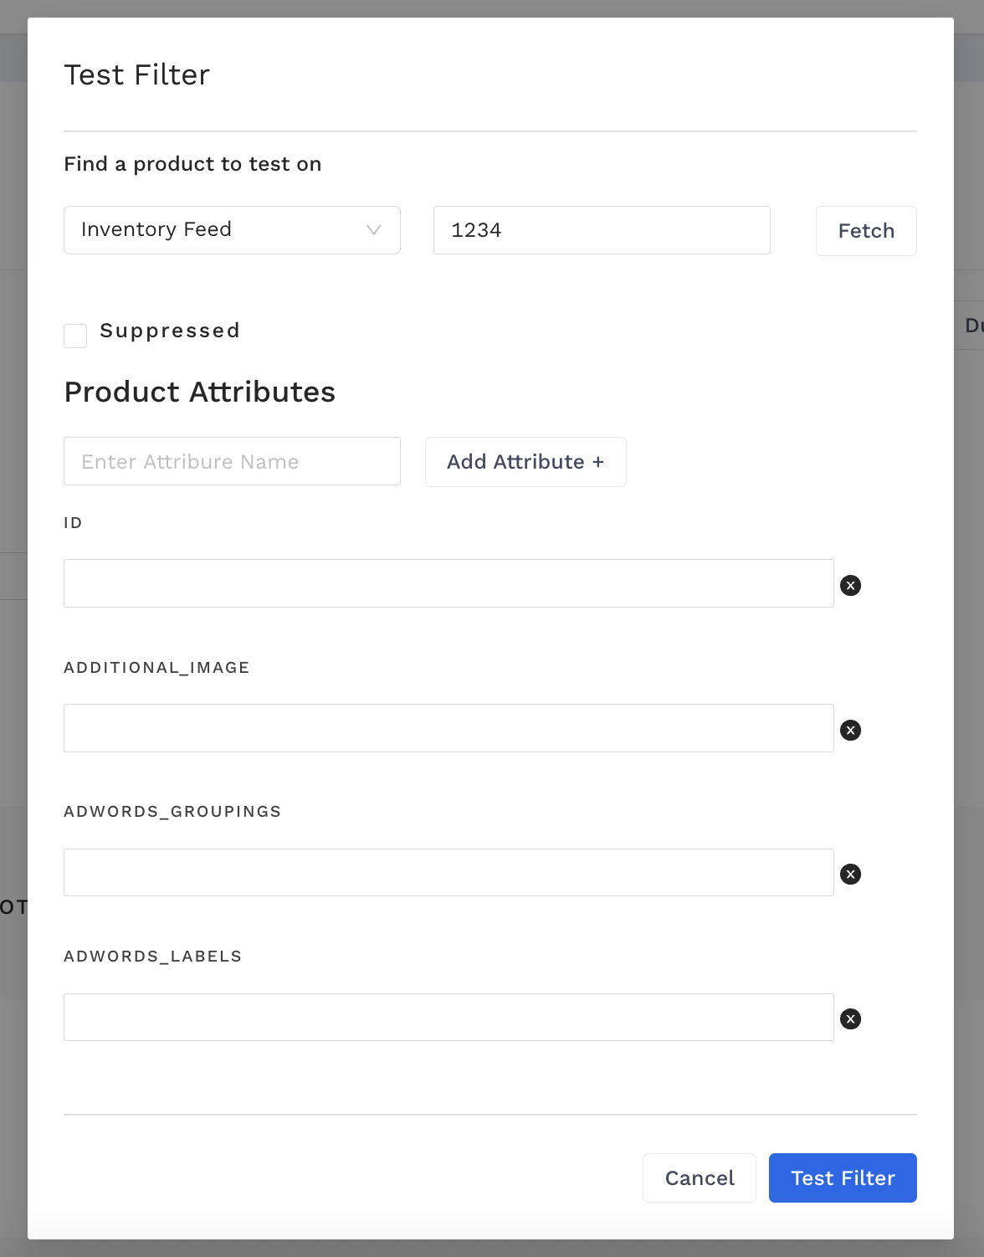
Task: Click into the ID value field
Action: 448,583
